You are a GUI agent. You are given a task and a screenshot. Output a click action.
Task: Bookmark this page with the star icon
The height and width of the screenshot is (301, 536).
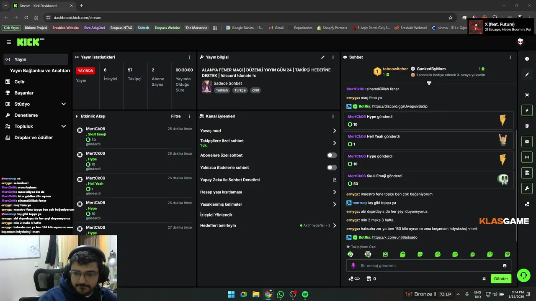[451, 18]
